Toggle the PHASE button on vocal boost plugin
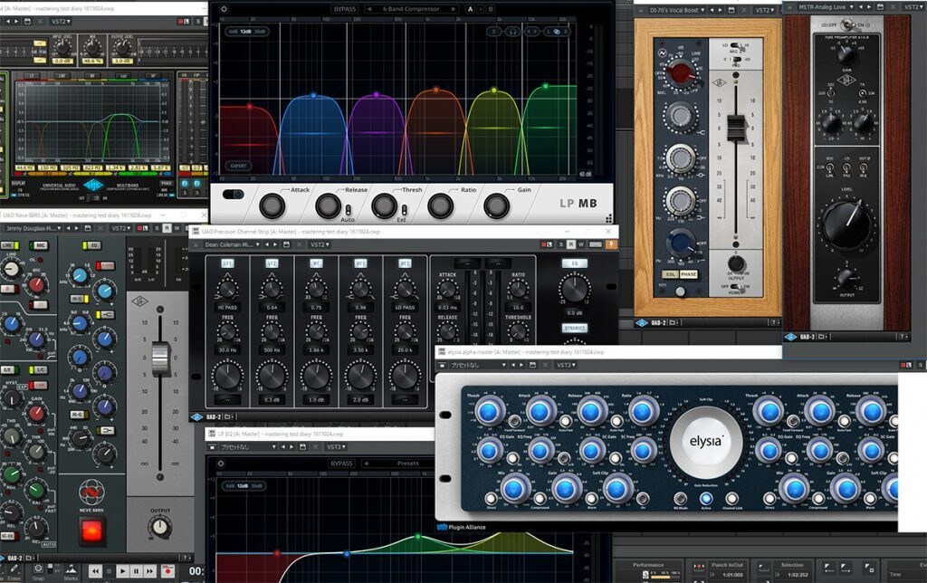Screen dimensions: 927x583 point(688,274)
